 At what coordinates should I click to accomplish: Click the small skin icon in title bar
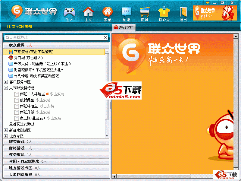[208, 3]
